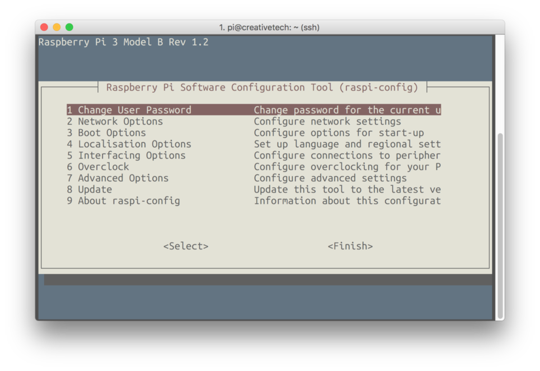Click the <Finish> button
The width and height of the screenshot is (540, 371).
coord(350,246)
